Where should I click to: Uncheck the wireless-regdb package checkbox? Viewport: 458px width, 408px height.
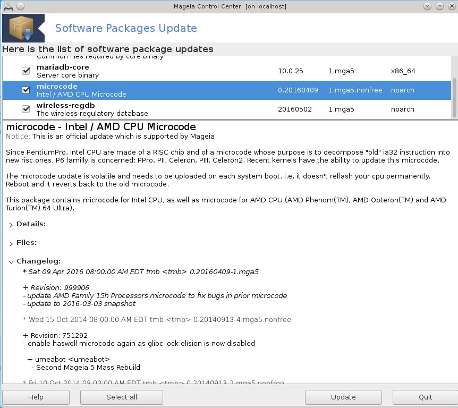(26, 109)
